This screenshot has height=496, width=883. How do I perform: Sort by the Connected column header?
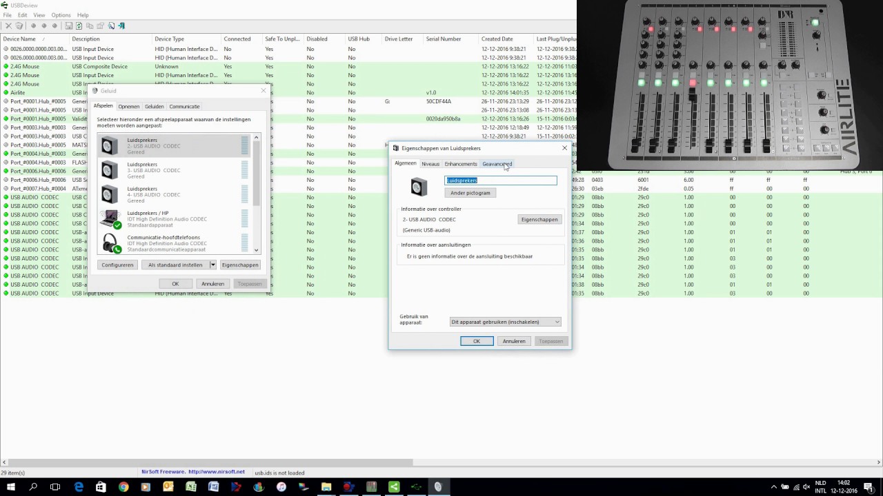(241, 39)
